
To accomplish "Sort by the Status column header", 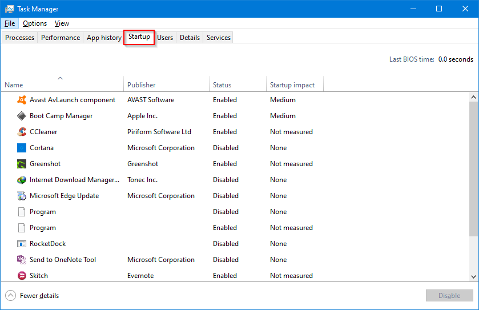I will pyautogui.click(x=238, y=84).
